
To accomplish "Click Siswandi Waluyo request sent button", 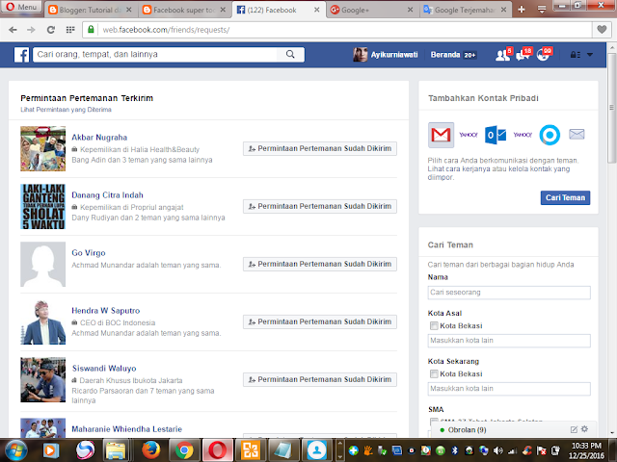I will (320, 379).
